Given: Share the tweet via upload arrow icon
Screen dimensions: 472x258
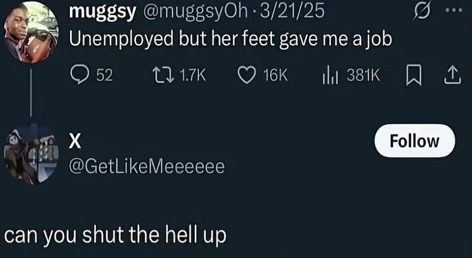Looking at the screenshot, I should pos(453,76).
